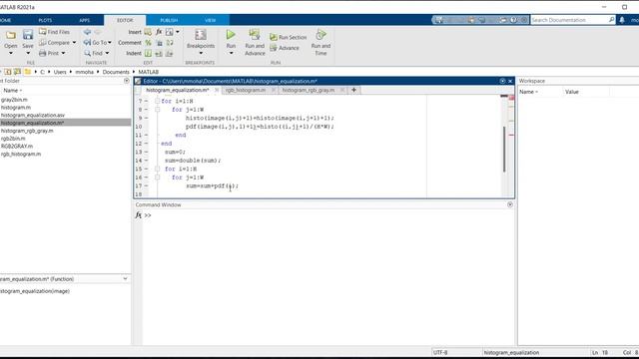639x359 pixels.
Task: Open the Save button dropdown arrow
Action: [x=28, y=53]
